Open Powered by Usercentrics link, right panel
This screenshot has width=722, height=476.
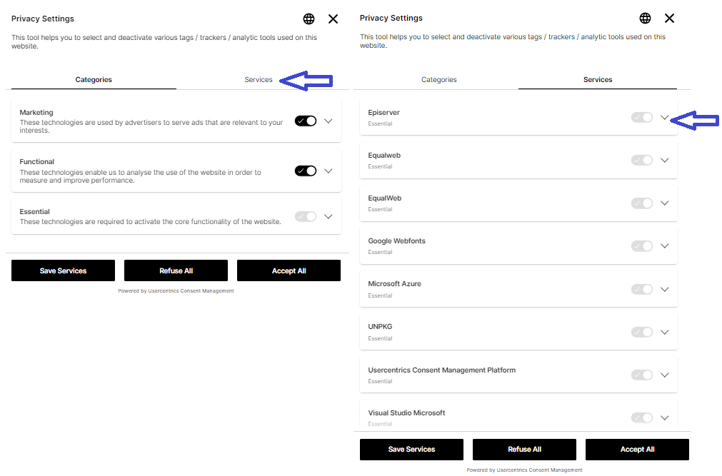coord(524,470)
